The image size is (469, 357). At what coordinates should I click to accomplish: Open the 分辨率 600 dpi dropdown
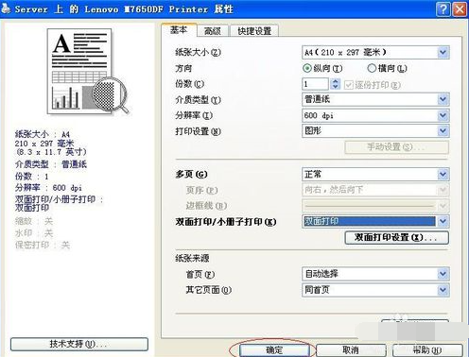pyautogui.click(x=375, y=115)
